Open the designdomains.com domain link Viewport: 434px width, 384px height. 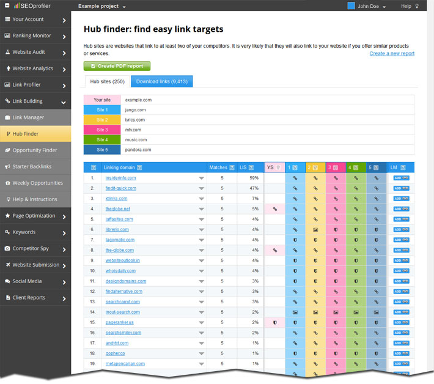pyautogui.click(x=126, y=281)
